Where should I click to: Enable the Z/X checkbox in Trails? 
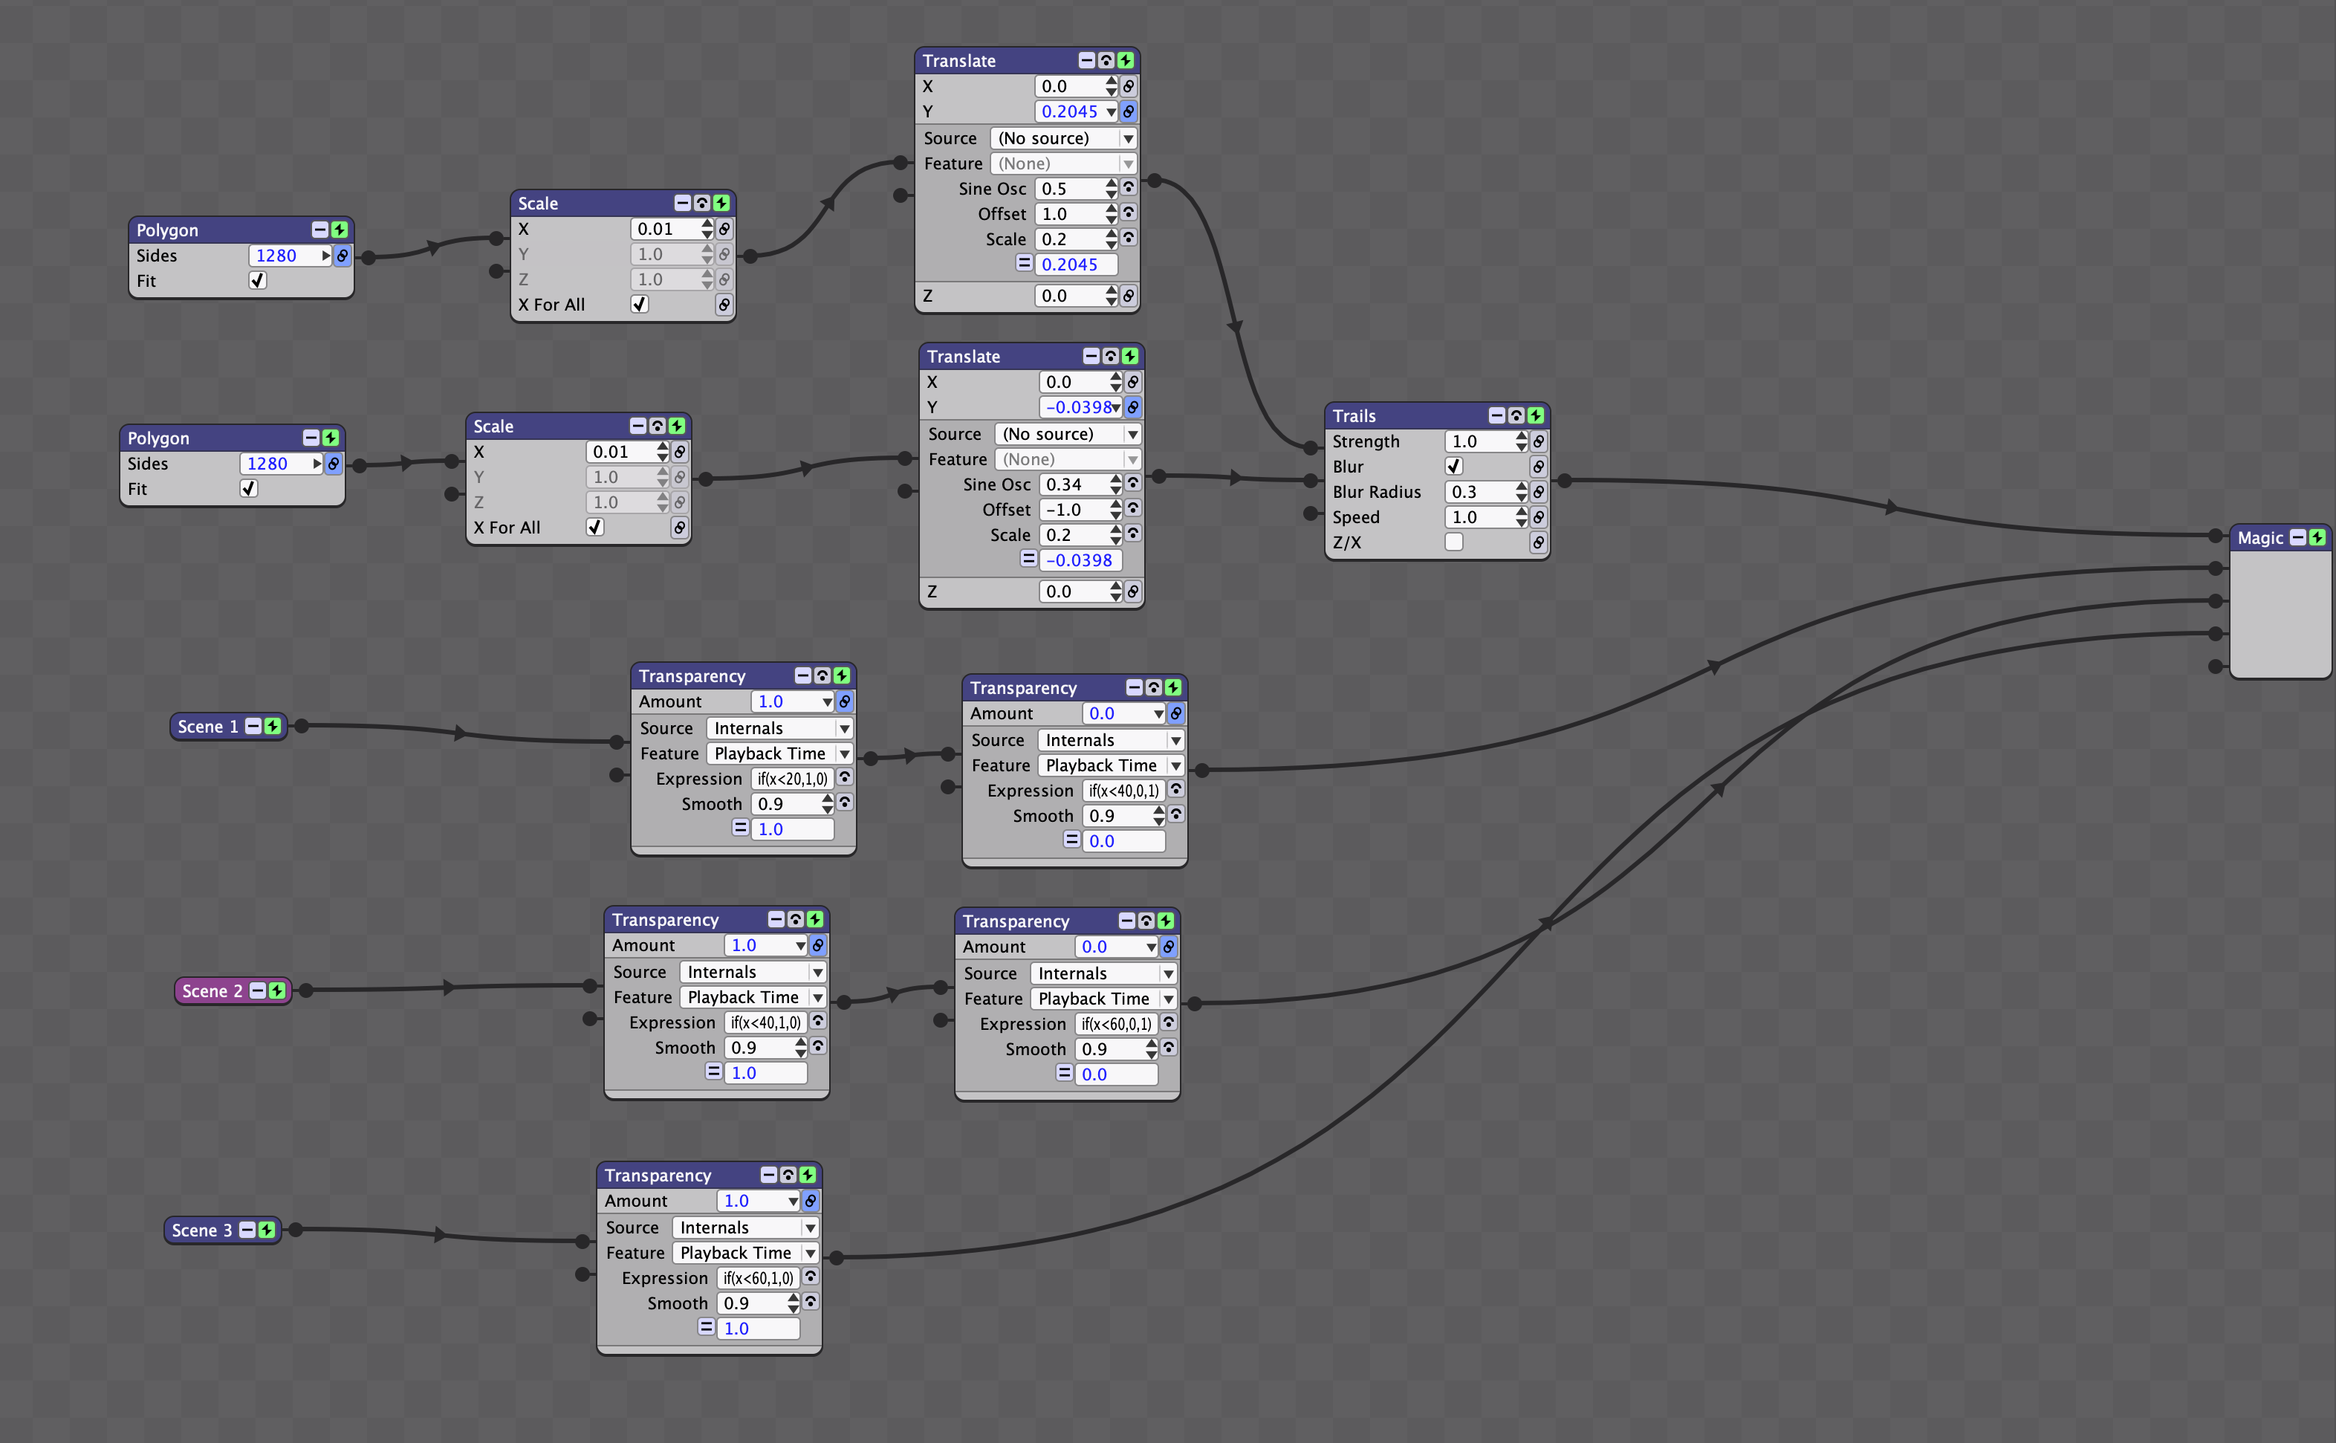[1454, 541]
